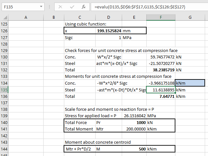Select the highlighted kNm cell in row 134
The image size is (208, 156).
(x=190, y=83)
